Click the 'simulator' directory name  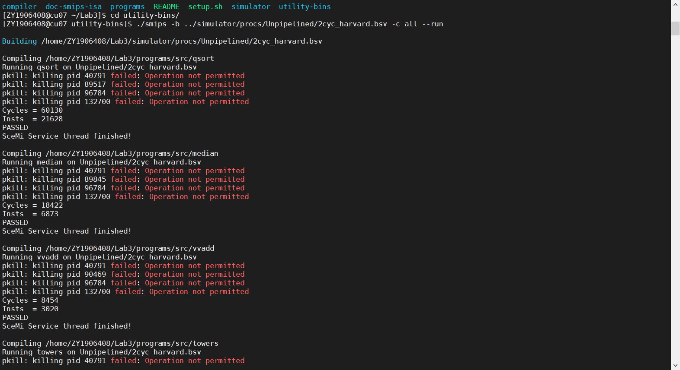click(x=251, y=6)
